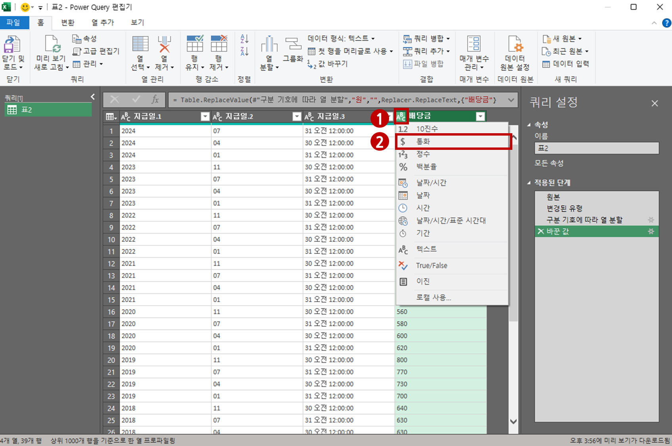Click the 열 선택 icon
Image resolution: width=672 pixels, height=446 pixels.
pyautogui.click(x=140, y=44)
